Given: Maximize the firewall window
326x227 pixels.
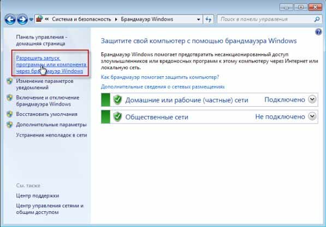Looking at the screenshot, I should pyautogui.click(x=301, y=8).
